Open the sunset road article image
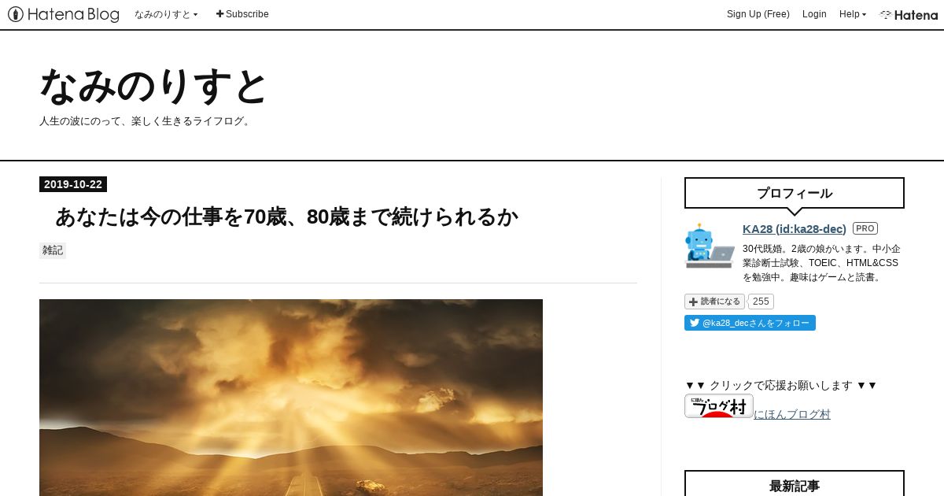The image size is (944, 496). (x=291, y=398)
